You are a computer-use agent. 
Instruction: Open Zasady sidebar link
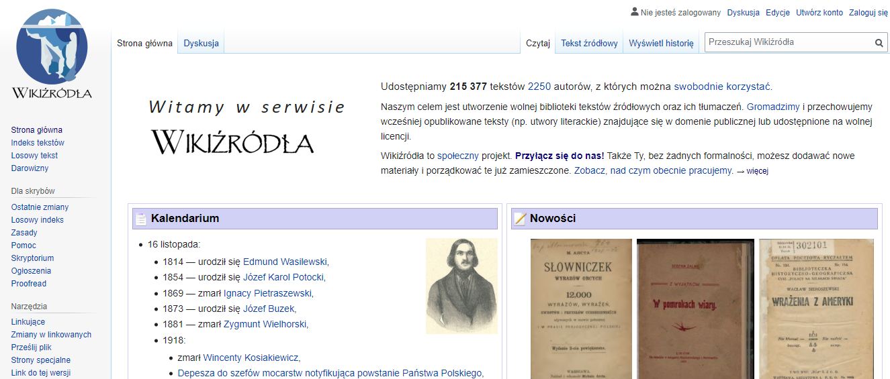click(x=24, y=233)
